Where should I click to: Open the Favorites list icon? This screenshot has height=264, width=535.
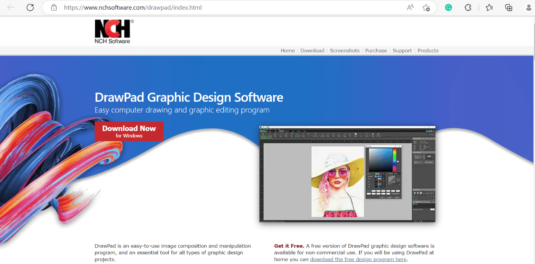click(x=489, y=7)
